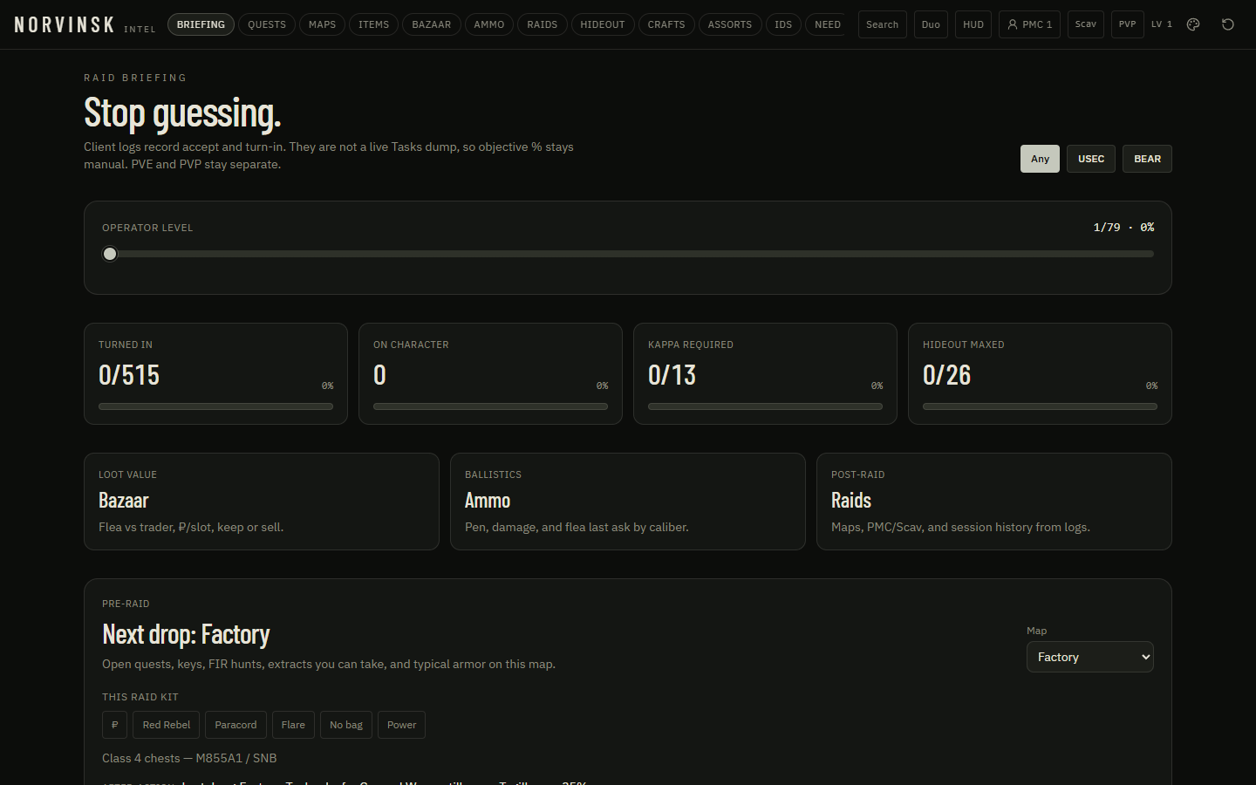View the IDs tab
Image resolution: width=1256 pixels, height=785 pixels.
(783, 24)
